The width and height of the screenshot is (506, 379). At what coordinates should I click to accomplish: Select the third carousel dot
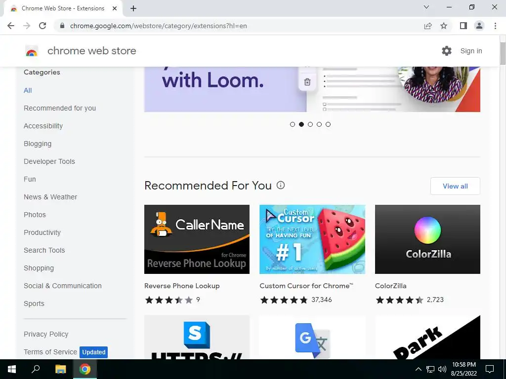tap(310, 124)
